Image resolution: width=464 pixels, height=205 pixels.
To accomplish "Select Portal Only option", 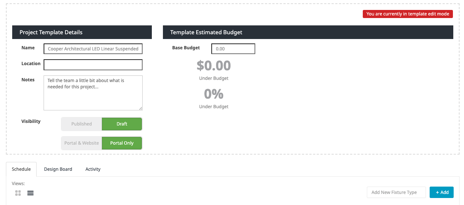I will click(x=122, y=143).
